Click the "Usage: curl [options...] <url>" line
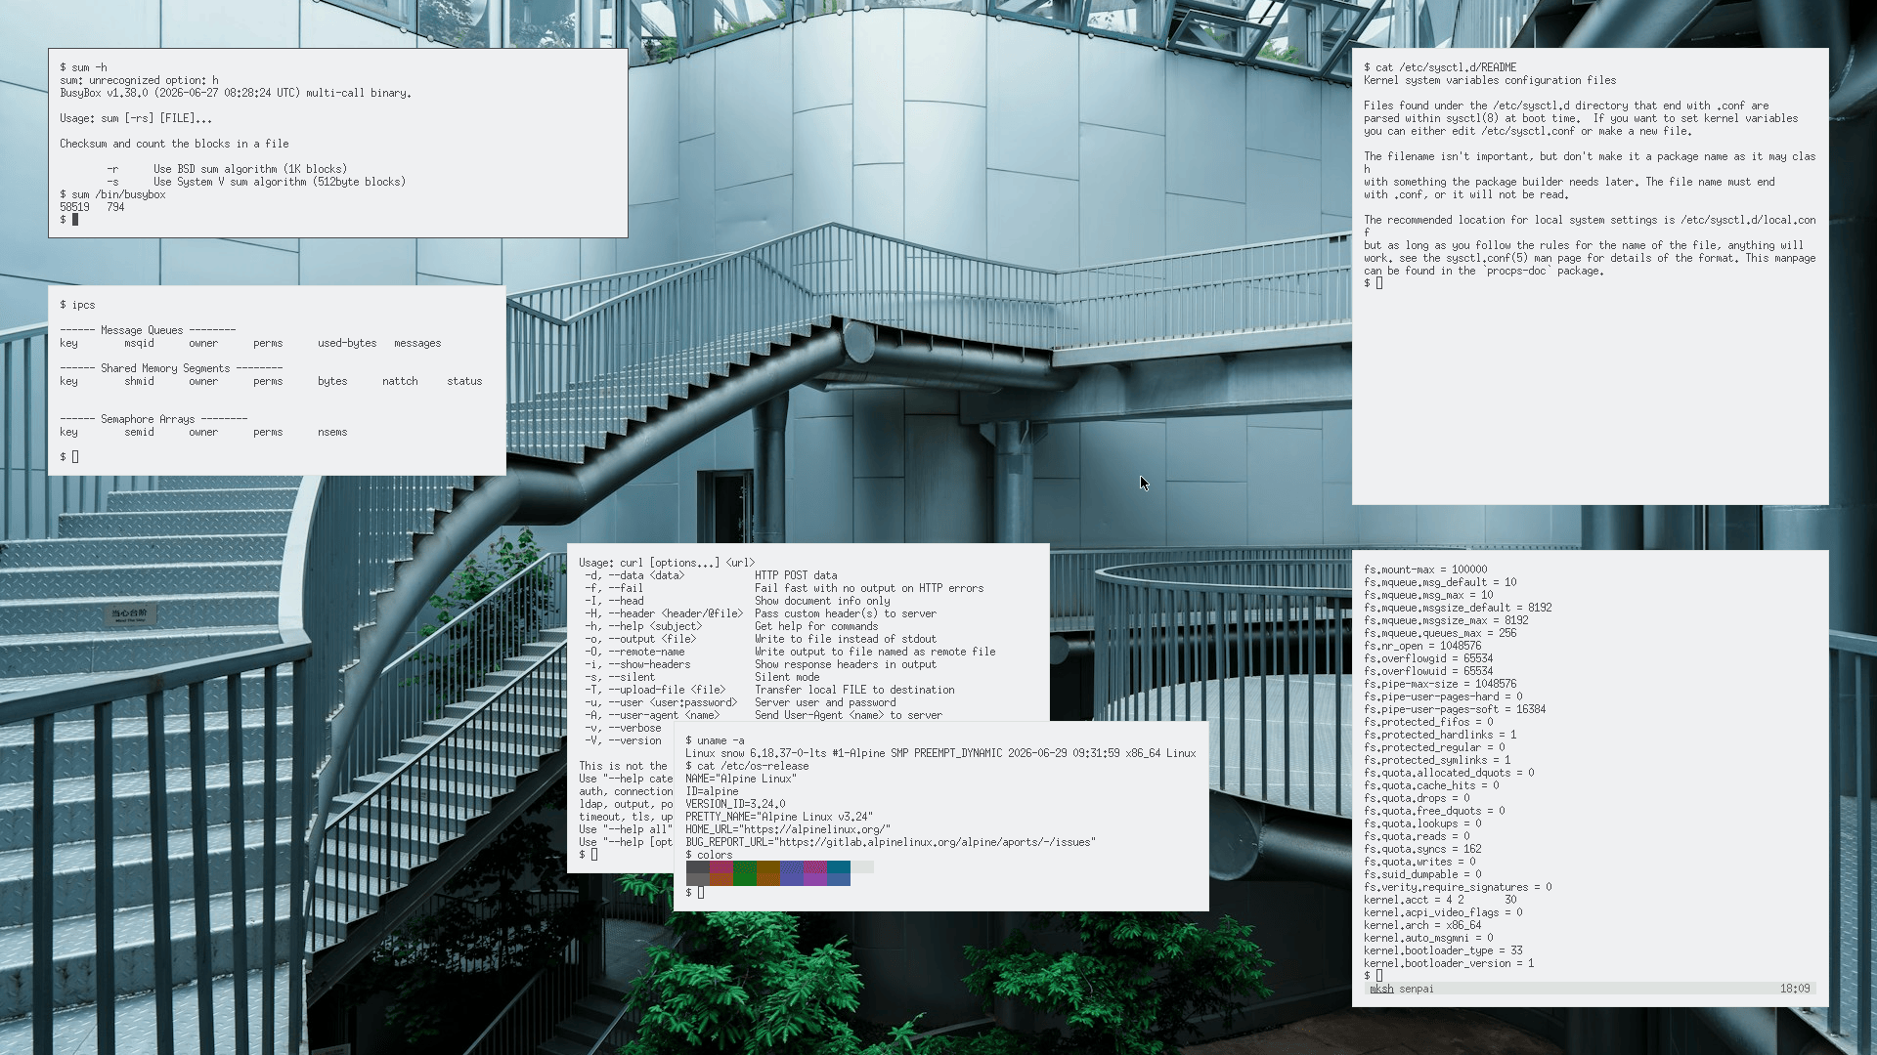 (x=667, y=563)
